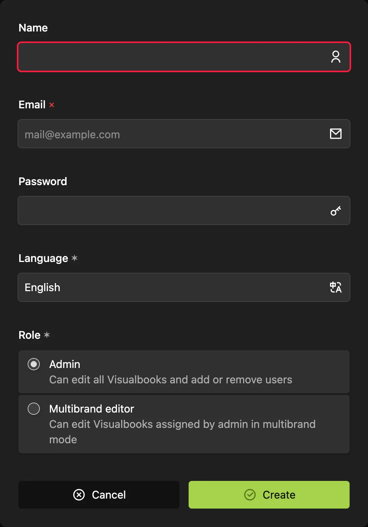Click the Multibrand editor title text
The image size is (368, 527).
[92, 409]
